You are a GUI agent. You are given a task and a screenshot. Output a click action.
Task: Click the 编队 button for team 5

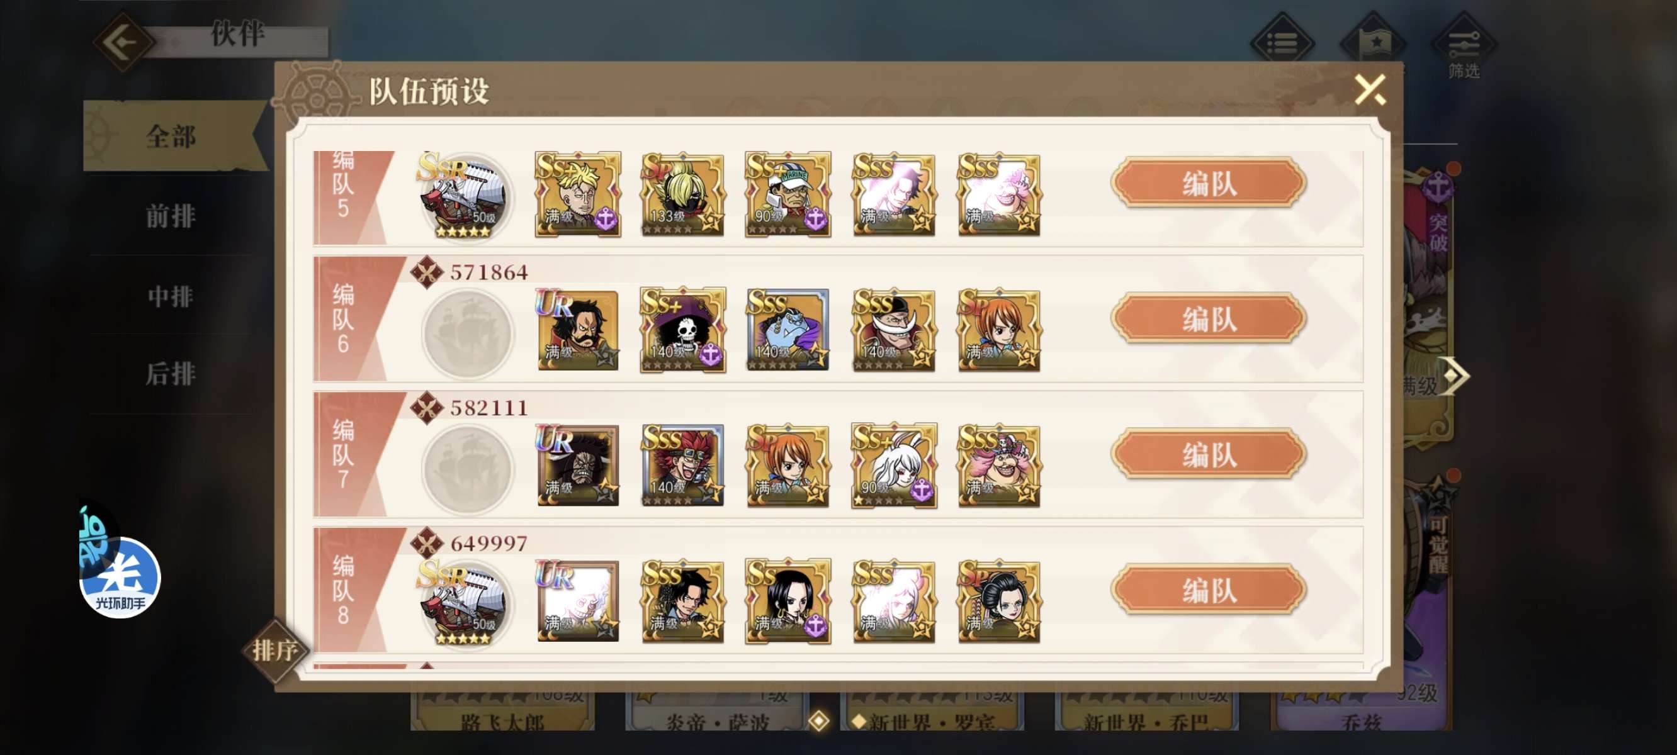click(x=1208, y=184)
